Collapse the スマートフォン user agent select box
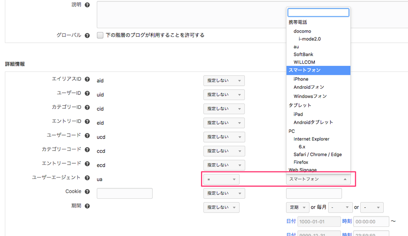 tap(318, 179)
